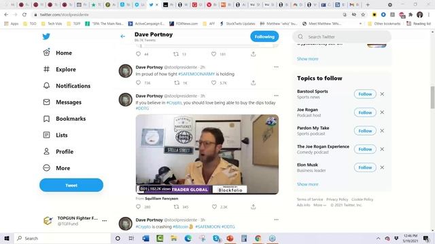Follow The Joe Rogan Experience topic
Image resolution: width=435 pixels, height=244 pixels.
click(x=365, y=149)
